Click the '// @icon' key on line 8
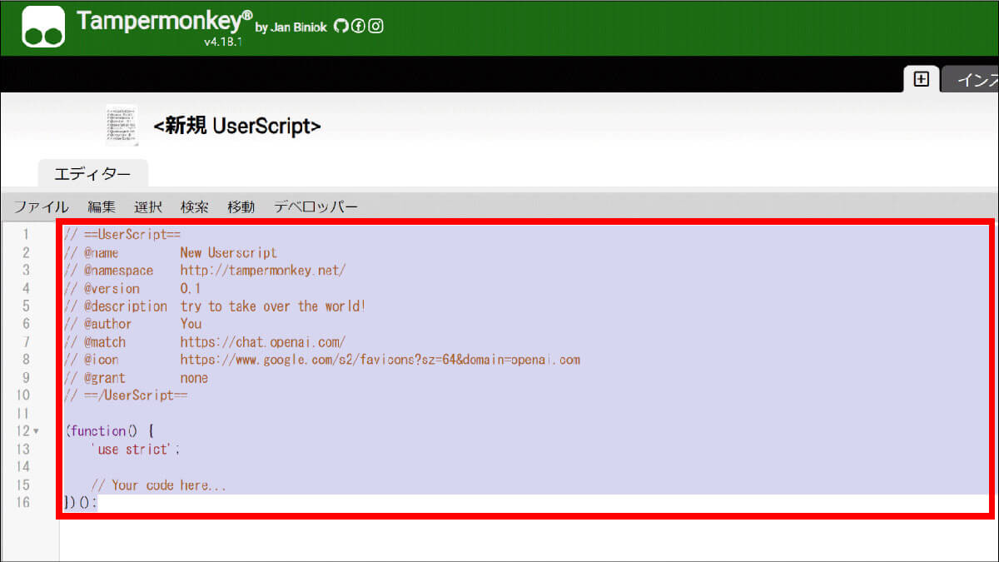 (x=92, y=360)
